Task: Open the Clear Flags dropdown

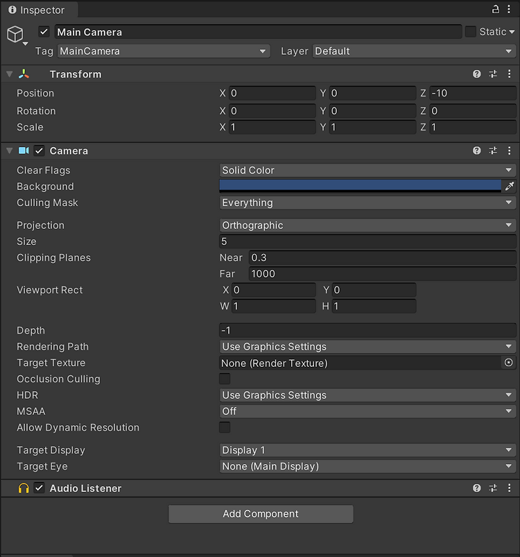Action: (367, 170)
